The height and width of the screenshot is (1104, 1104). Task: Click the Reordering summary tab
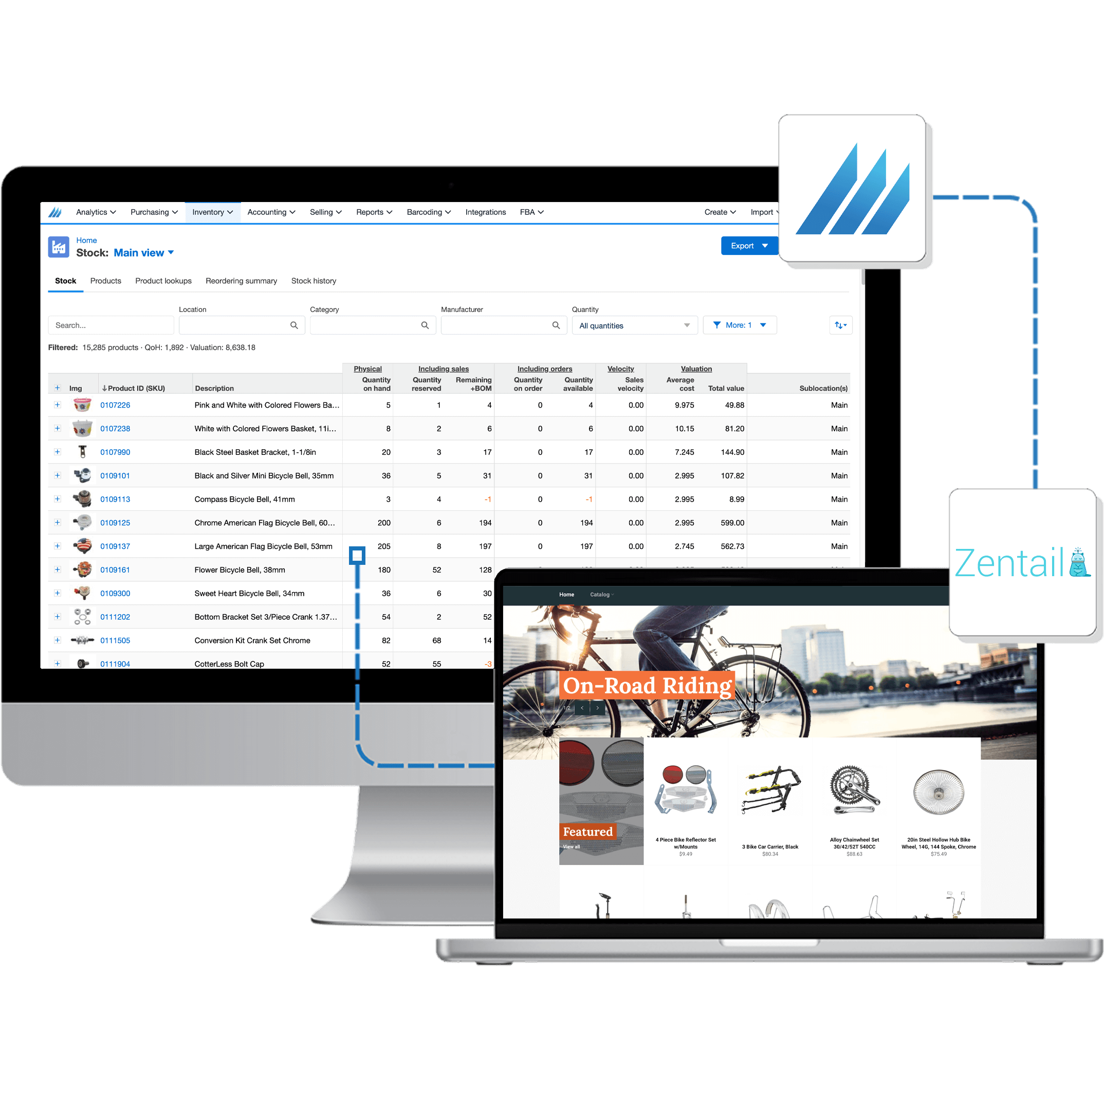pyautogui.click(x=240, y=281)
